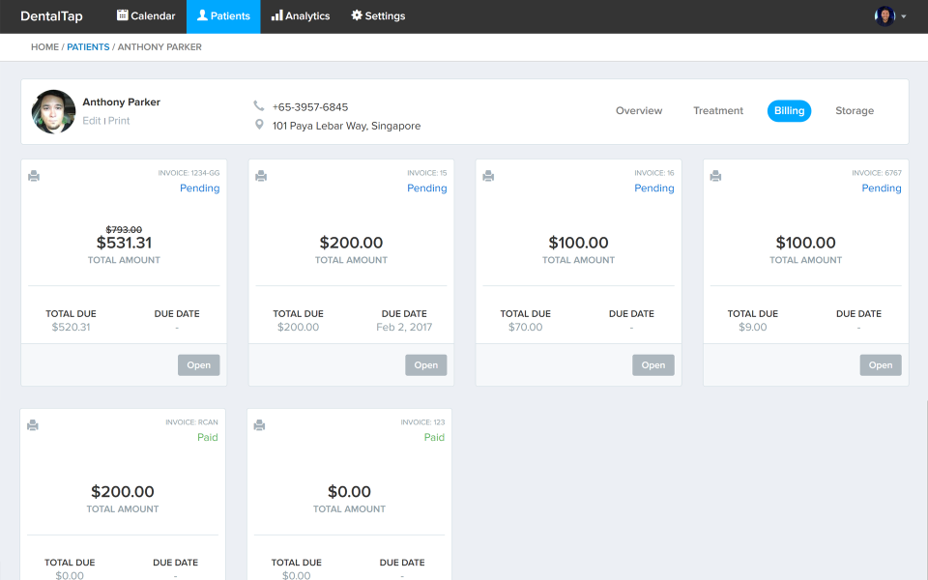This screenshot has height=580, width=928.
Task: Click the $9.00 total due value
Action: [753, 328]
